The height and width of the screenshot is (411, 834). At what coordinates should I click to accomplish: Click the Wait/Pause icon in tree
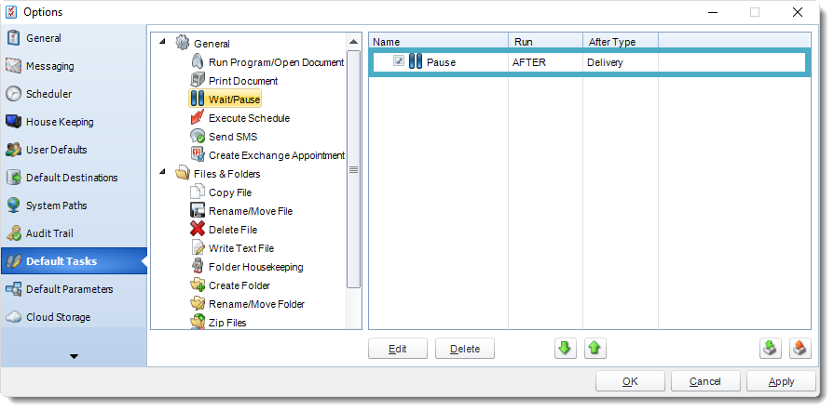click(x=198, y=99)
